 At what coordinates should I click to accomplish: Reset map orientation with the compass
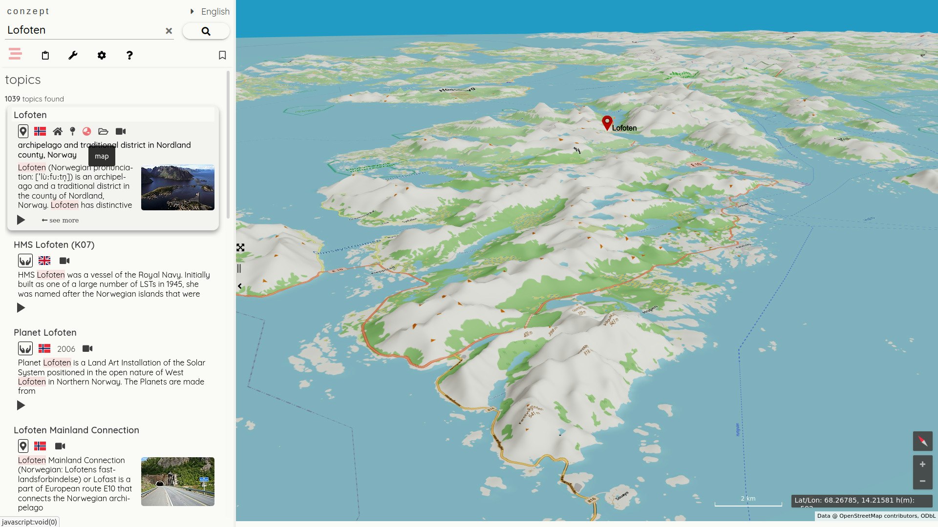click(x=922, y=441)
